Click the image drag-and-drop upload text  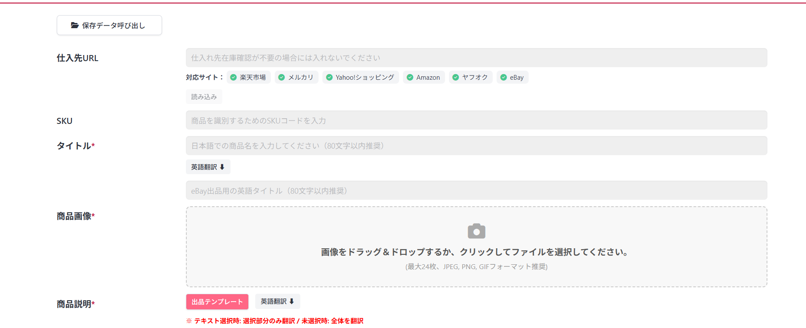[x=475, y=252]
